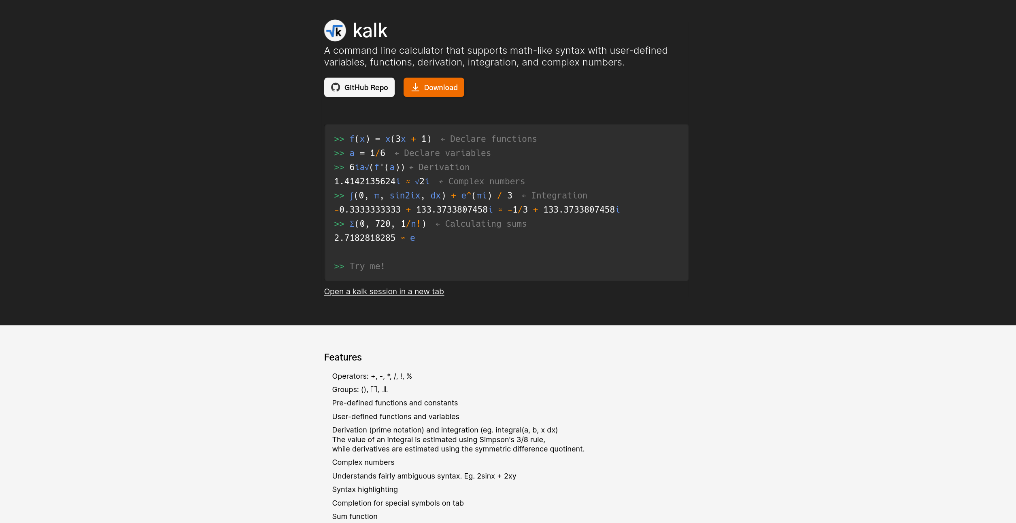Click the Complex numbers feature item
The height and width of the screenshot is (523, 1016).
tap(363, 462)
